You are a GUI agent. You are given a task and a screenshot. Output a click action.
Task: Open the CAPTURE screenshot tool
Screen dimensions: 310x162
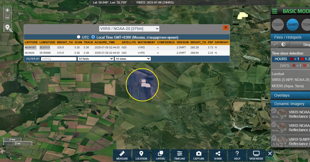coord(199,155)
